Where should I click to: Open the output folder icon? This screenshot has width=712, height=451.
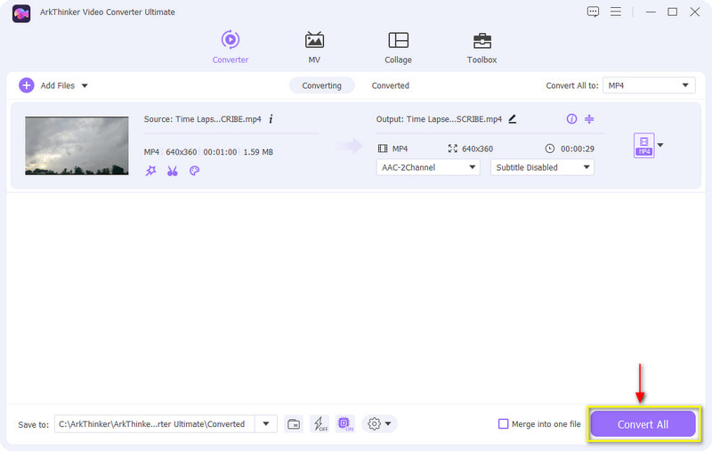tap(294, 424)
